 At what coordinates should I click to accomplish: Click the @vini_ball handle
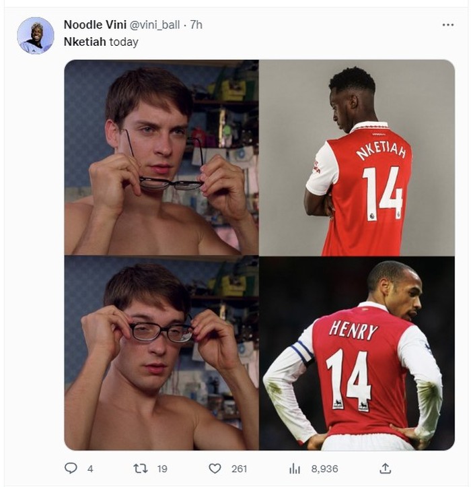pos(154,25)
